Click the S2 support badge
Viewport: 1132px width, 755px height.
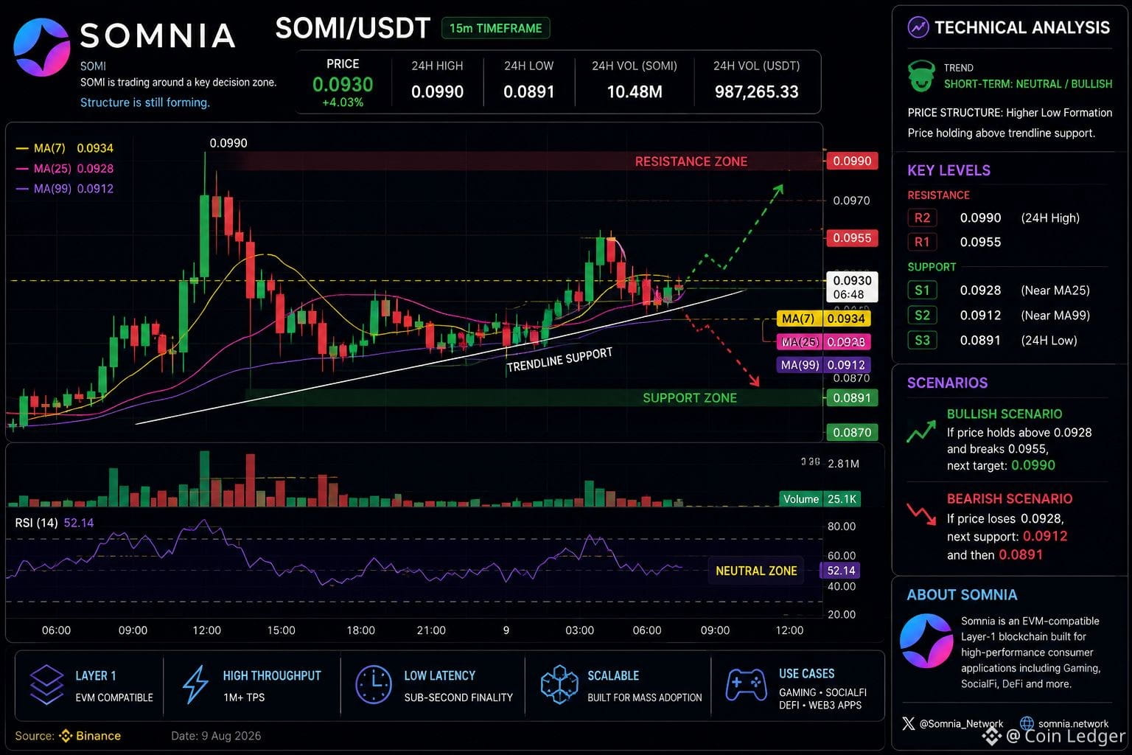(922, 316)
